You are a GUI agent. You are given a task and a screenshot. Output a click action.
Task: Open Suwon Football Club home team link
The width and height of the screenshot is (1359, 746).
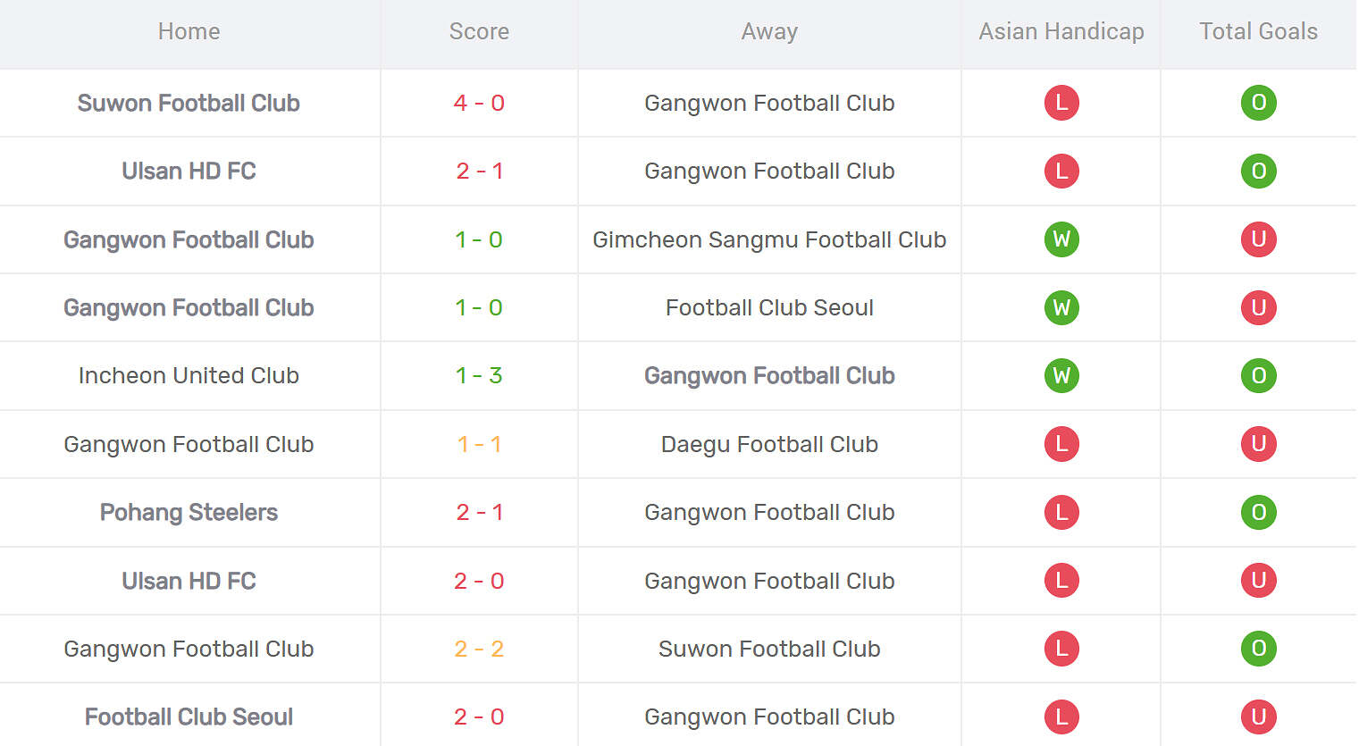coord(189,103)
